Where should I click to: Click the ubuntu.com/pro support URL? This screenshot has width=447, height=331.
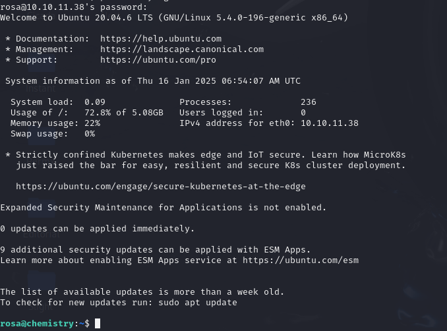[x=158, y=60]
